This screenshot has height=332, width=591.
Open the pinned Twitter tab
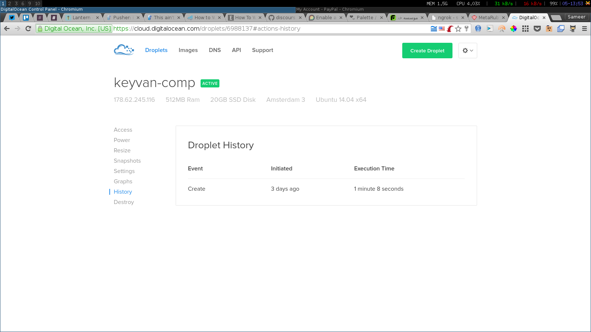(12, 17)
